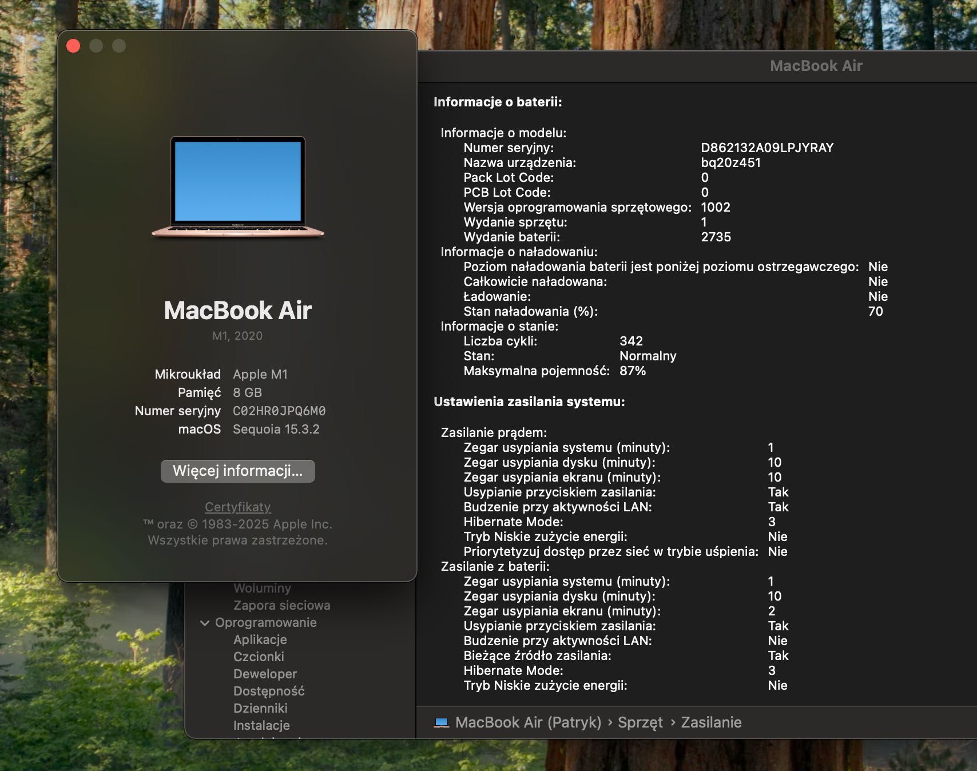Click Sprzęt in the path bar
This screenshot has width=977, height=771.
pos(641,722)
